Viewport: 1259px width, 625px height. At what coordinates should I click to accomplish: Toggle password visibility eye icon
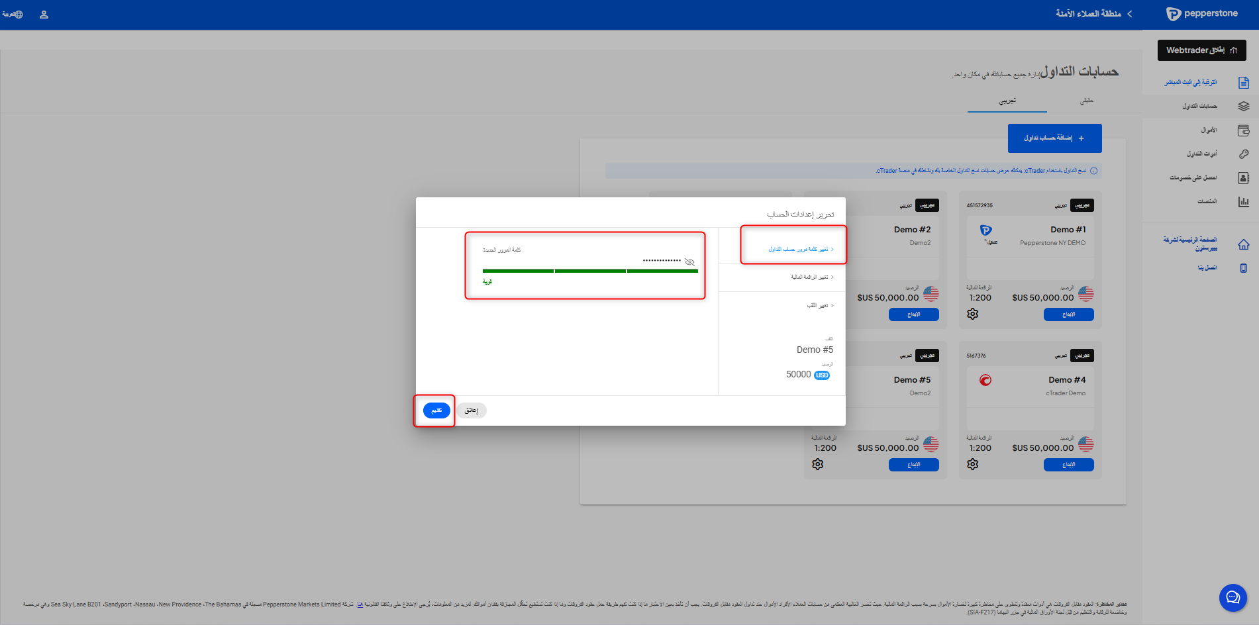point(689,262)
